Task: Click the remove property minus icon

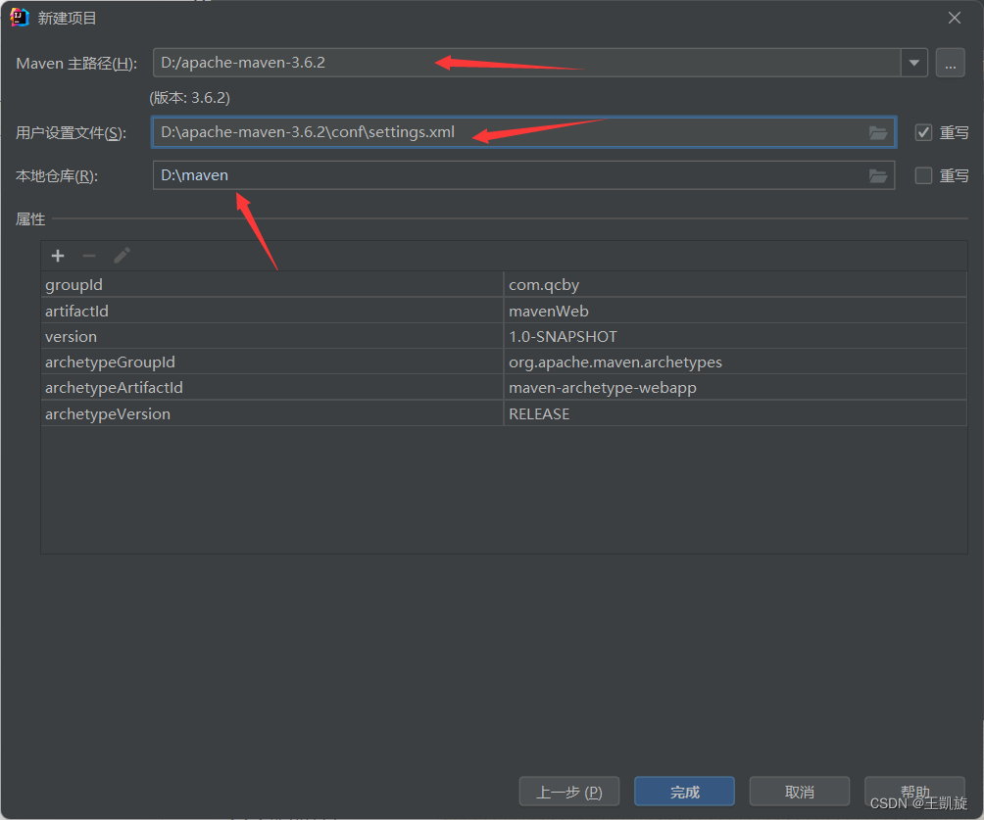Action: coord(89,256)
